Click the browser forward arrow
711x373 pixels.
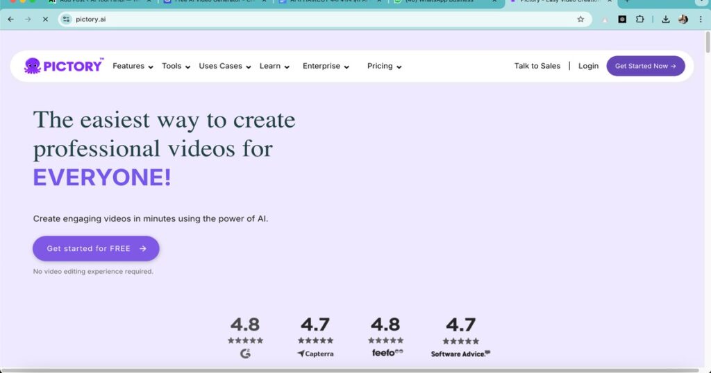click(x=28, y=19)
